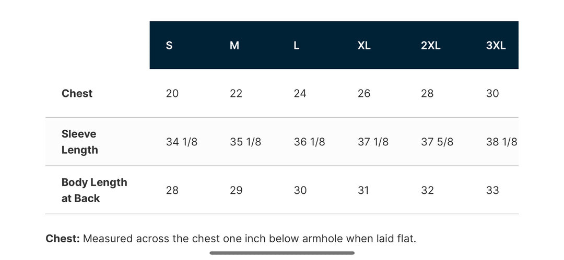Screen dimensions: 564x260
Task: Click the 3XL size column header
Action: coord(496,45)
